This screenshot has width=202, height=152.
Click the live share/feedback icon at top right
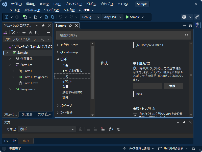[x=197, y=17]
